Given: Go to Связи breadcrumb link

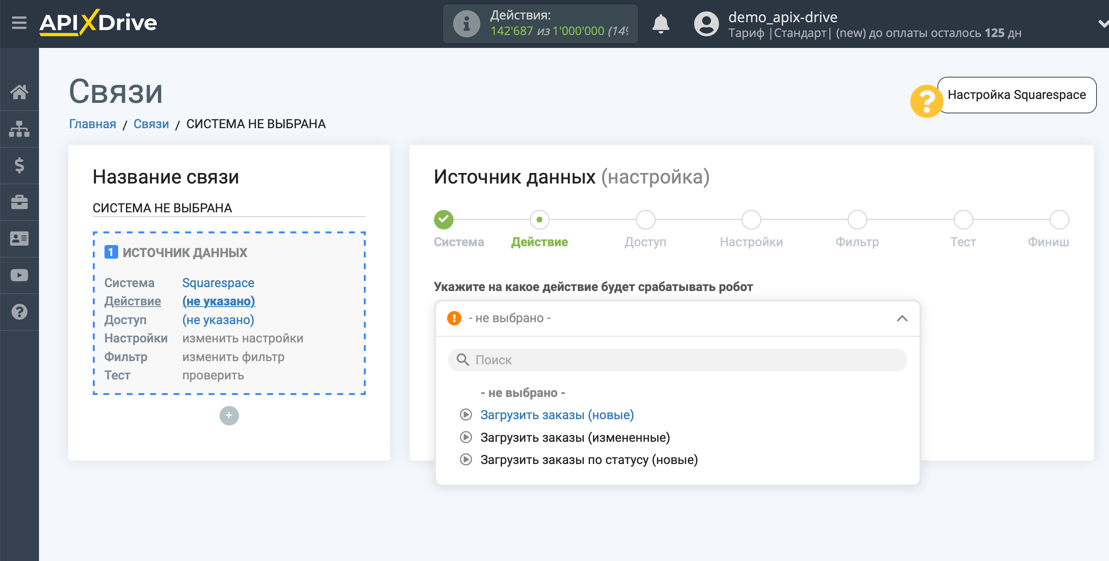Looking at the screenshot, I should (x=151, y=124).
